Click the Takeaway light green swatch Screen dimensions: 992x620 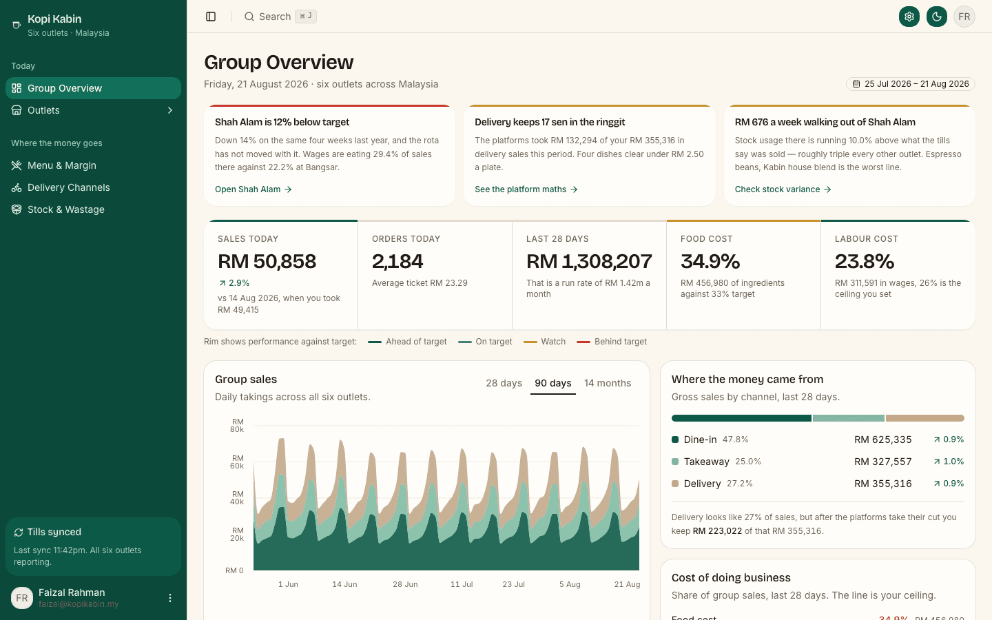[675, 462]
